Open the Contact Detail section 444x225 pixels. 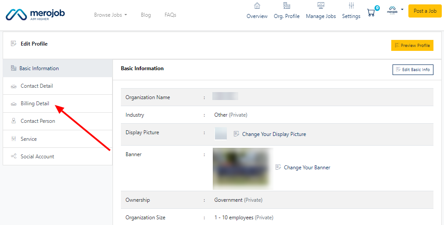click(x=36, y=86)
